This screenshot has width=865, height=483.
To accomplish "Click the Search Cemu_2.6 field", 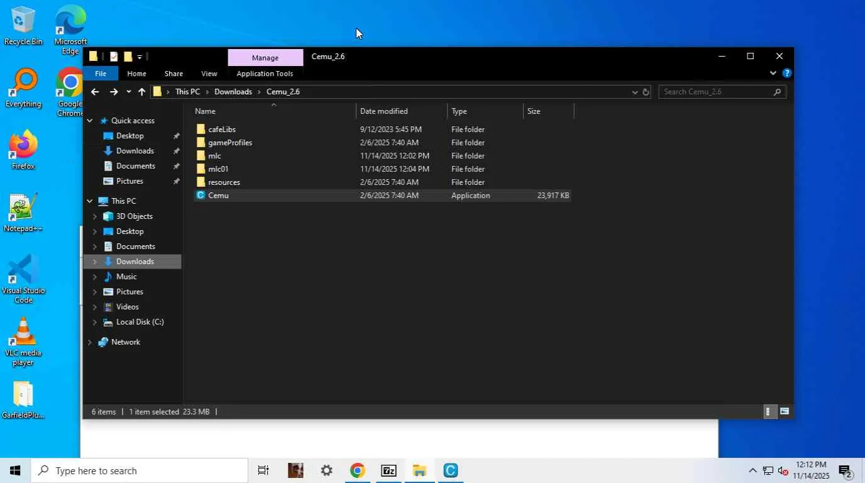I will 722,92.
